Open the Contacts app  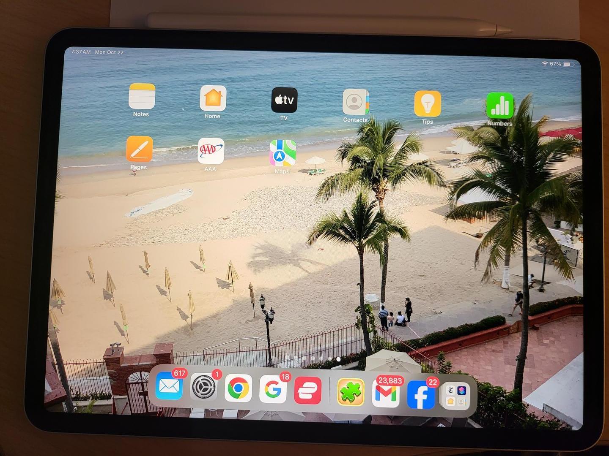pos(355,102)
